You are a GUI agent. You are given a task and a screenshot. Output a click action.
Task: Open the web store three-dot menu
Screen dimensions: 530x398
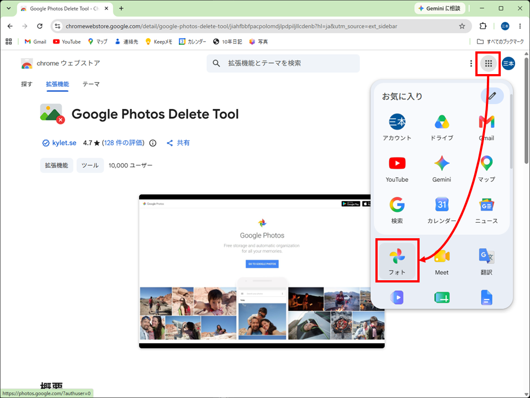[x=471, y=63]
